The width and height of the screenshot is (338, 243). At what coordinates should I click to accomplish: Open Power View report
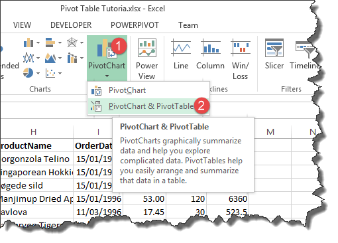point(146,59)
